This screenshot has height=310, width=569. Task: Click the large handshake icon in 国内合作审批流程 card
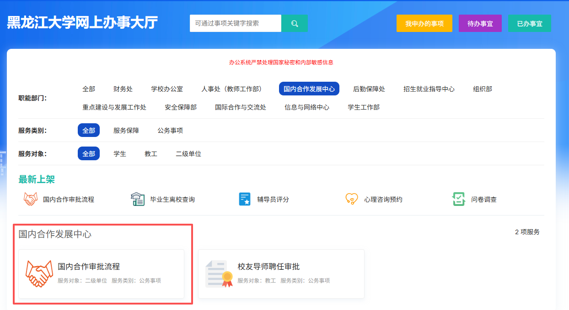(39, 273)
